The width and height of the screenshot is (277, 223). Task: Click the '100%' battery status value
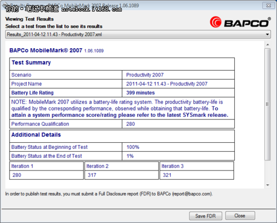[x=133, y=147]
